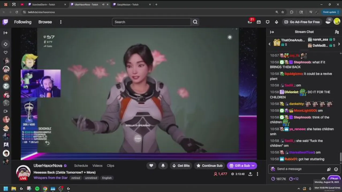Open the stream player settings gear

(230, 37)
